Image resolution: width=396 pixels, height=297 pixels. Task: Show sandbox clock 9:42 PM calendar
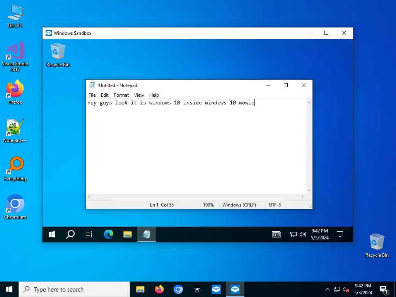coord(320,234)
